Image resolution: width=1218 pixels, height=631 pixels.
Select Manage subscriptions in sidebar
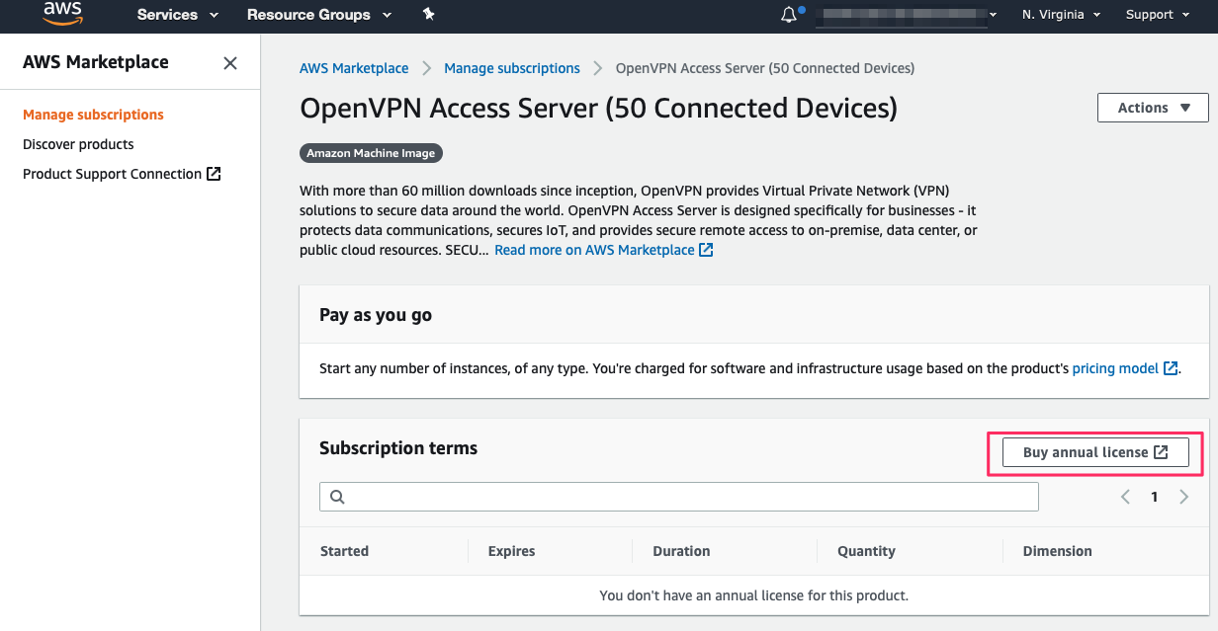tap(93, 115)
